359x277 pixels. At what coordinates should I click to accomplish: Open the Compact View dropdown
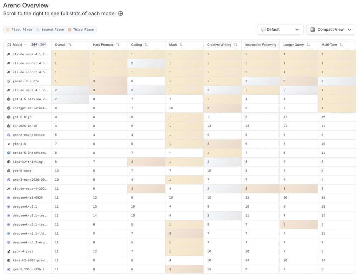(x=331, y=30)
